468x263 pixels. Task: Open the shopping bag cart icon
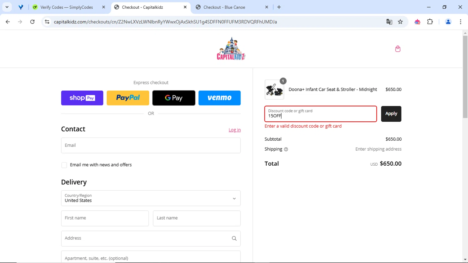pyautogui.click(x=397, y=49)
